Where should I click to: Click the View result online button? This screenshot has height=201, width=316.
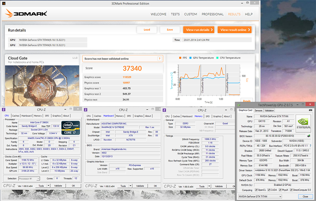coord(234,30)
